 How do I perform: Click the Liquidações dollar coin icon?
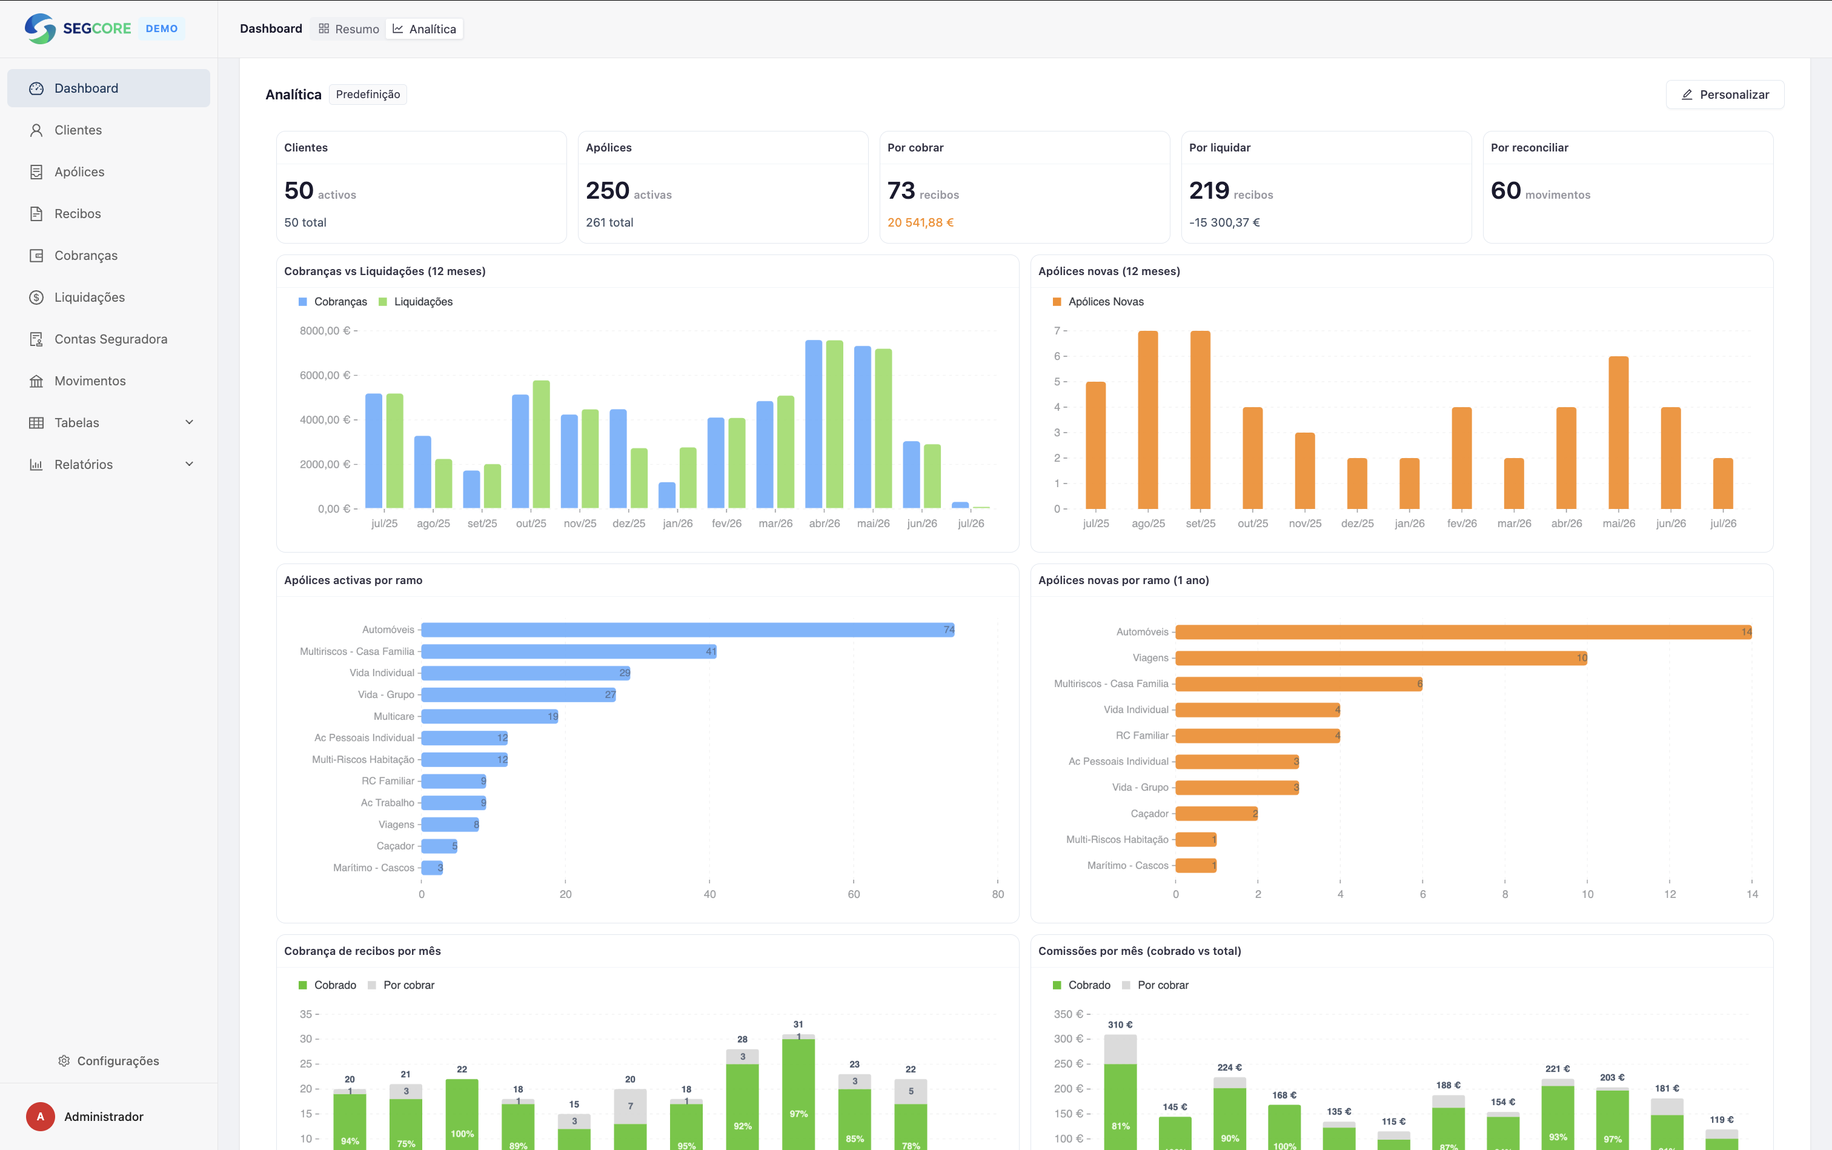point(36,297)
